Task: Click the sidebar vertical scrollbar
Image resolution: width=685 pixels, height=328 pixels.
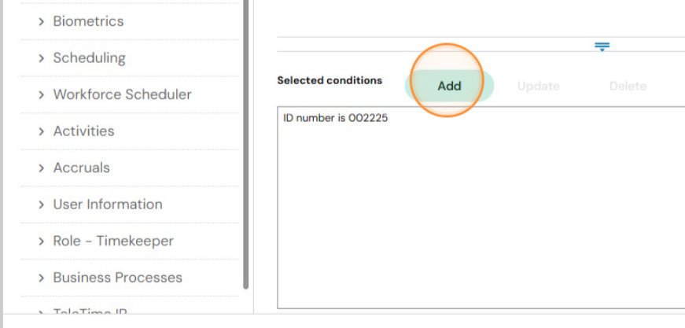Action: (246, 144)
